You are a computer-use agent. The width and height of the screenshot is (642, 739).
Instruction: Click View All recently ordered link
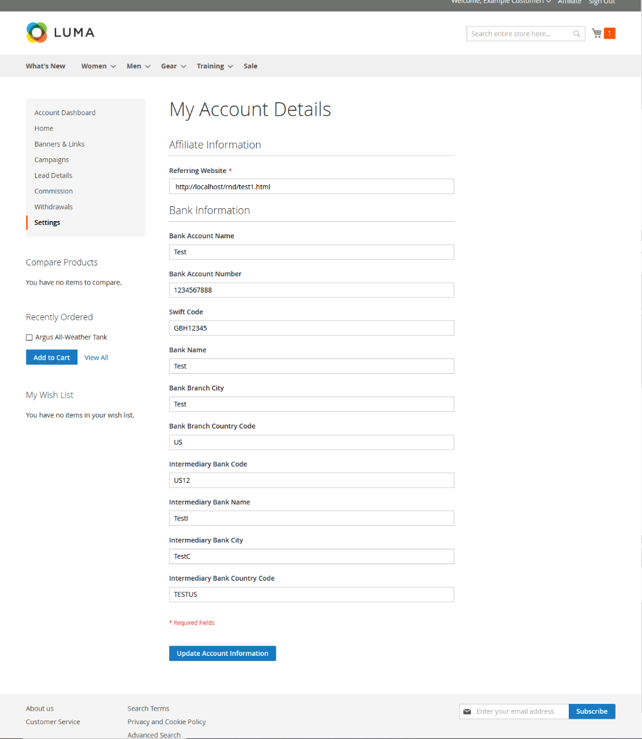(x=96, y=358)
